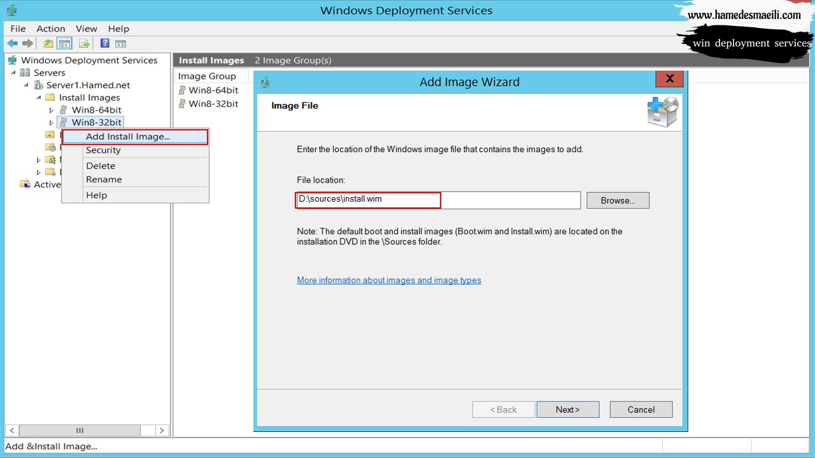Toggle the Show/Hide Action Pane icon

120,43
